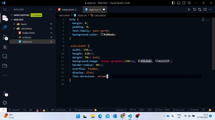This screenshot has height=120, width=215.
Task: Select style.css in the explorer tree
Action: [x=33, y=42]
